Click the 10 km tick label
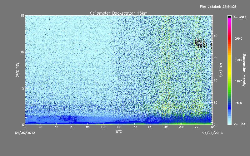Screen dimensions: 250x156 22,52
